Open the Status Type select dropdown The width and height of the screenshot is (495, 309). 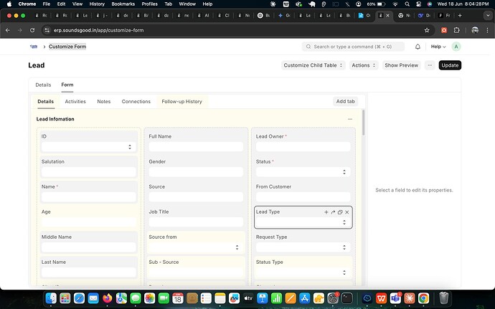click(x=303, y=272)
